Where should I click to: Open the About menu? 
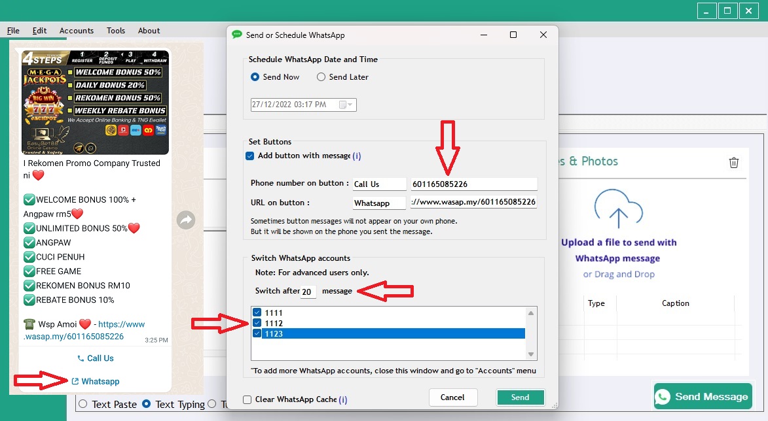point(149,30)
